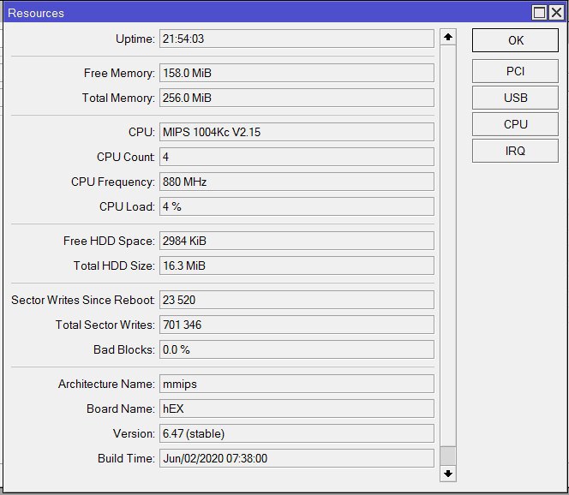Viewport: 569px width, 495px height.
Task: Click the "Uptime:" label
Action: 135,39
